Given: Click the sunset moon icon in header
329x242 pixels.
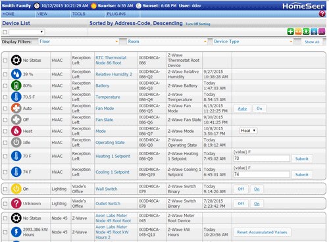Looking at the screenshot, I should (138, 6).
